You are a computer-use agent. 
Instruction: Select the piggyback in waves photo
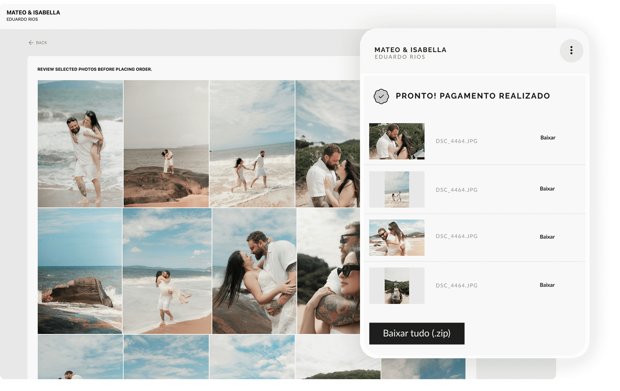click(80, 144)
